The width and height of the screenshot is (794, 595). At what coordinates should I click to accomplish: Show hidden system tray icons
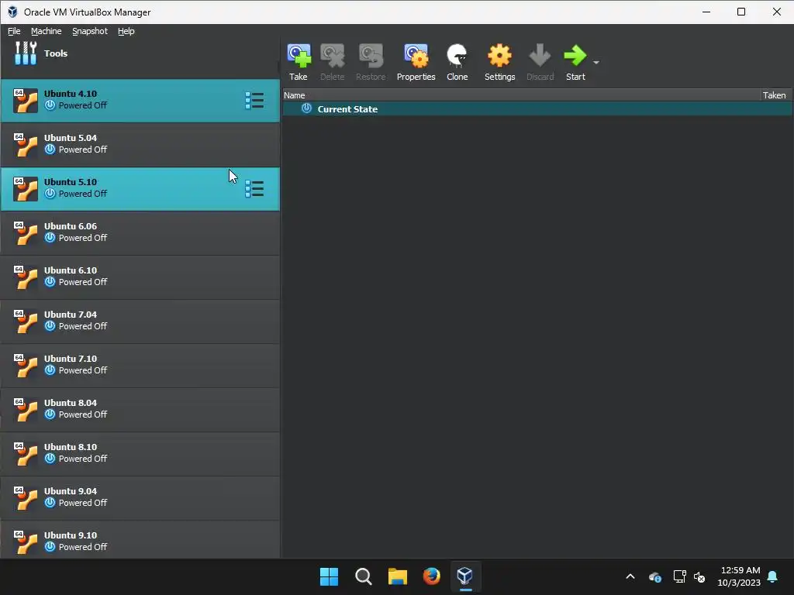point(630,576)
